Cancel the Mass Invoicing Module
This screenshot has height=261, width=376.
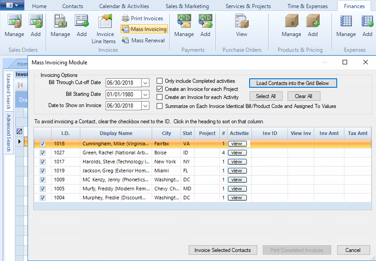(x=353, y=250)
